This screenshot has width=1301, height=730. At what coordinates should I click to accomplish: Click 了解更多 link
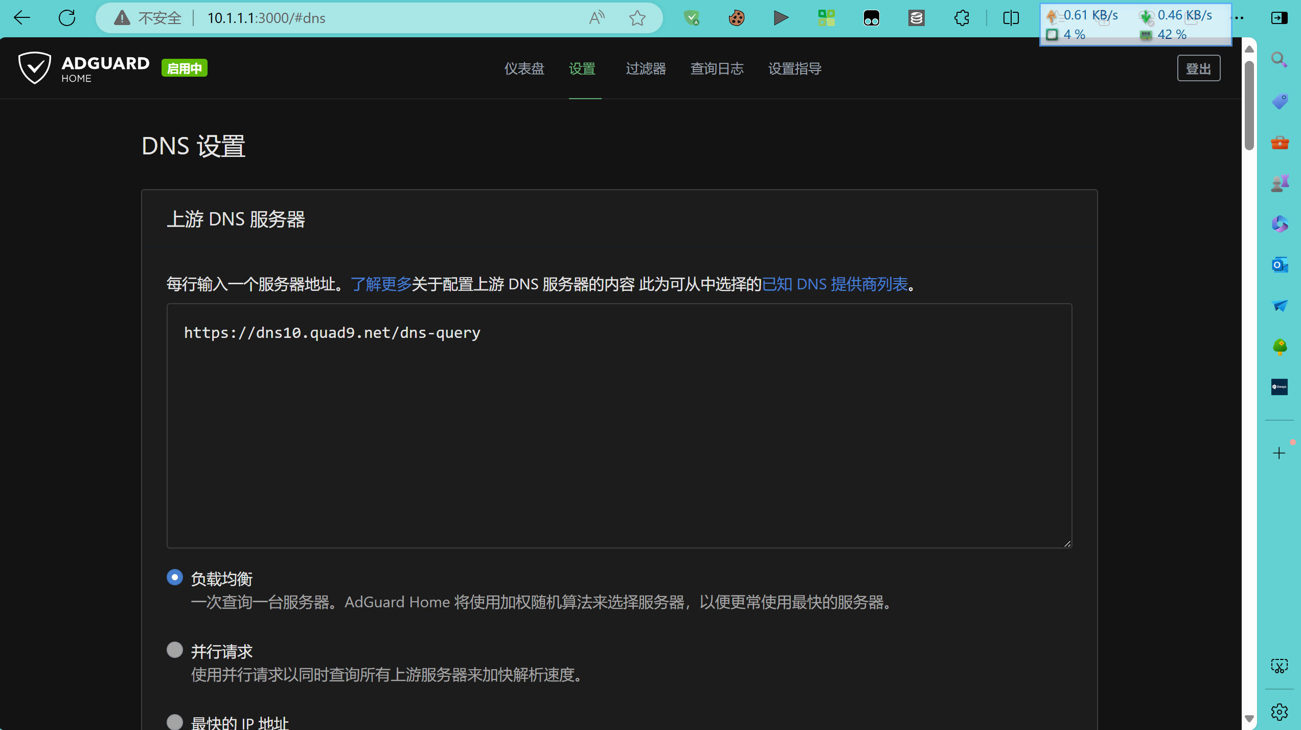[x=381, y=284]
